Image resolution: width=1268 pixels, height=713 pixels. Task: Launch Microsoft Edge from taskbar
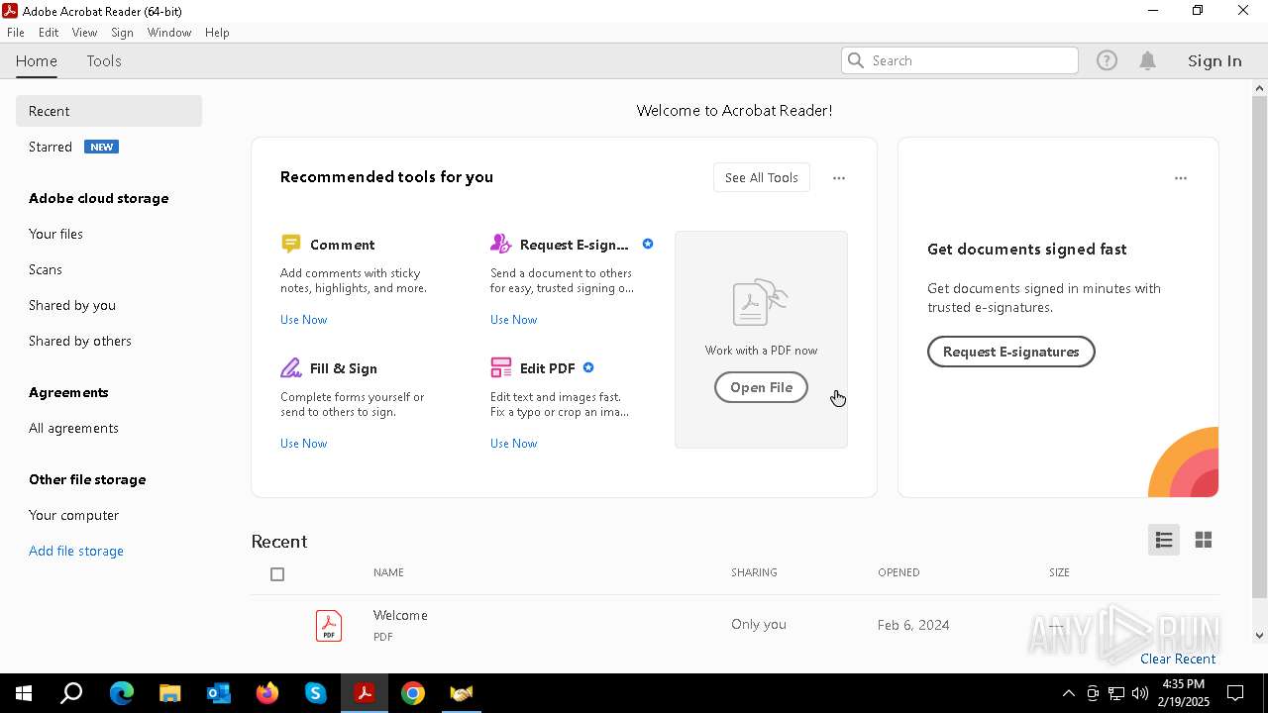pos(121,693)
